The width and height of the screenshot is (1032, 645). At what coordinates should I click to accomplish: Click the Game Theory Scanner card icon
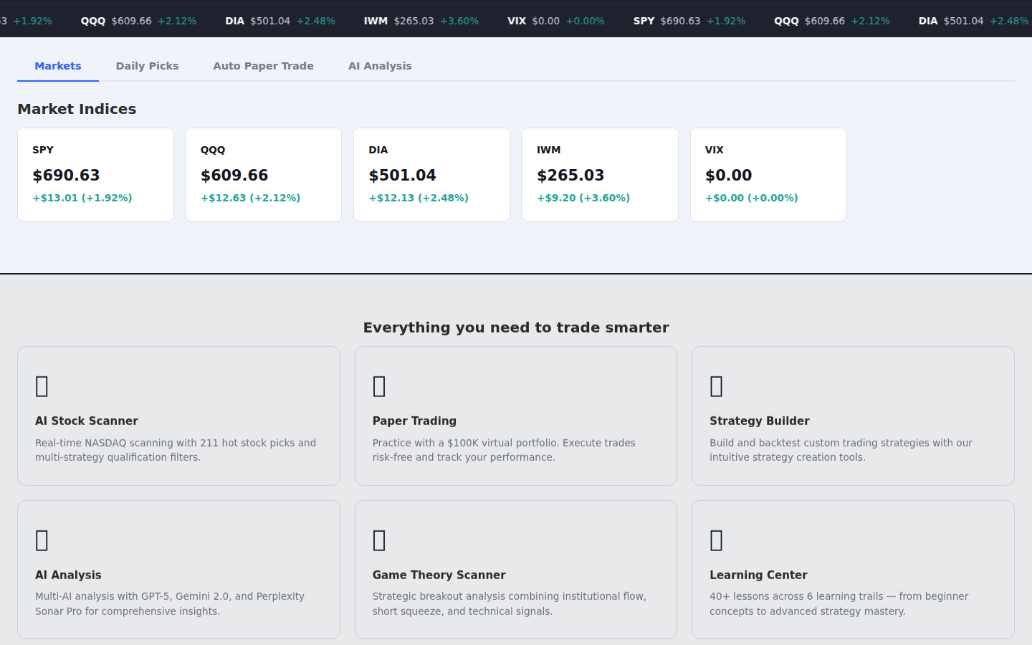[x=379, y=540]
